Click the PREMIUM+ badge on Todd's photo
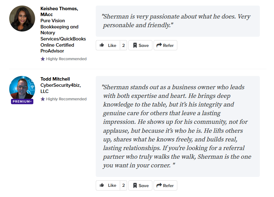 click(x=22, y=101)
